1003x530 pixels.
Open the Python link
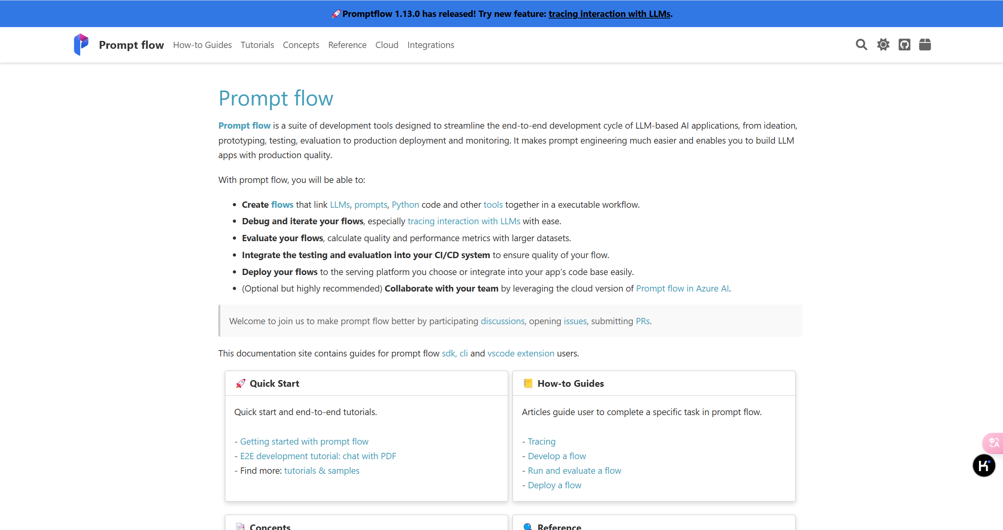406,205
